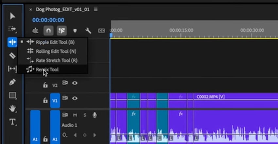Image resolution: width=278 pixels, height=144 pixels.
Task: Choose Rolling Edit Tool (N) from flyout
Action: [x=53, y=51]
